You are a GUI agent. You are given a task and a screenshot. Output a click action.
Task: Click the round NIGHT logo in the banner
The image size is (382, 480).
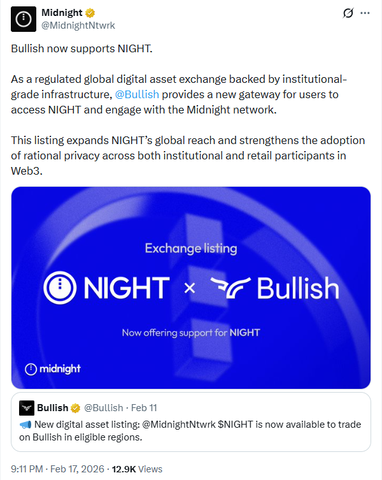[60, 287]
